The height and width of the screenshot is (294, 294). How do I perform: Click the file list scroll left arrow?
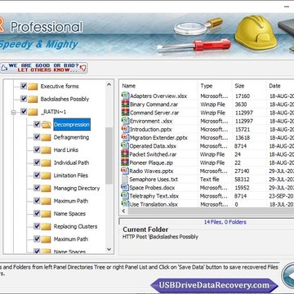[x=123, y=211]
